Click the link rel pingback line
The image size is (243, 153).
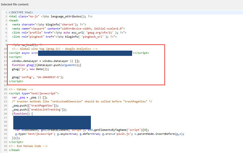[64, 37]
